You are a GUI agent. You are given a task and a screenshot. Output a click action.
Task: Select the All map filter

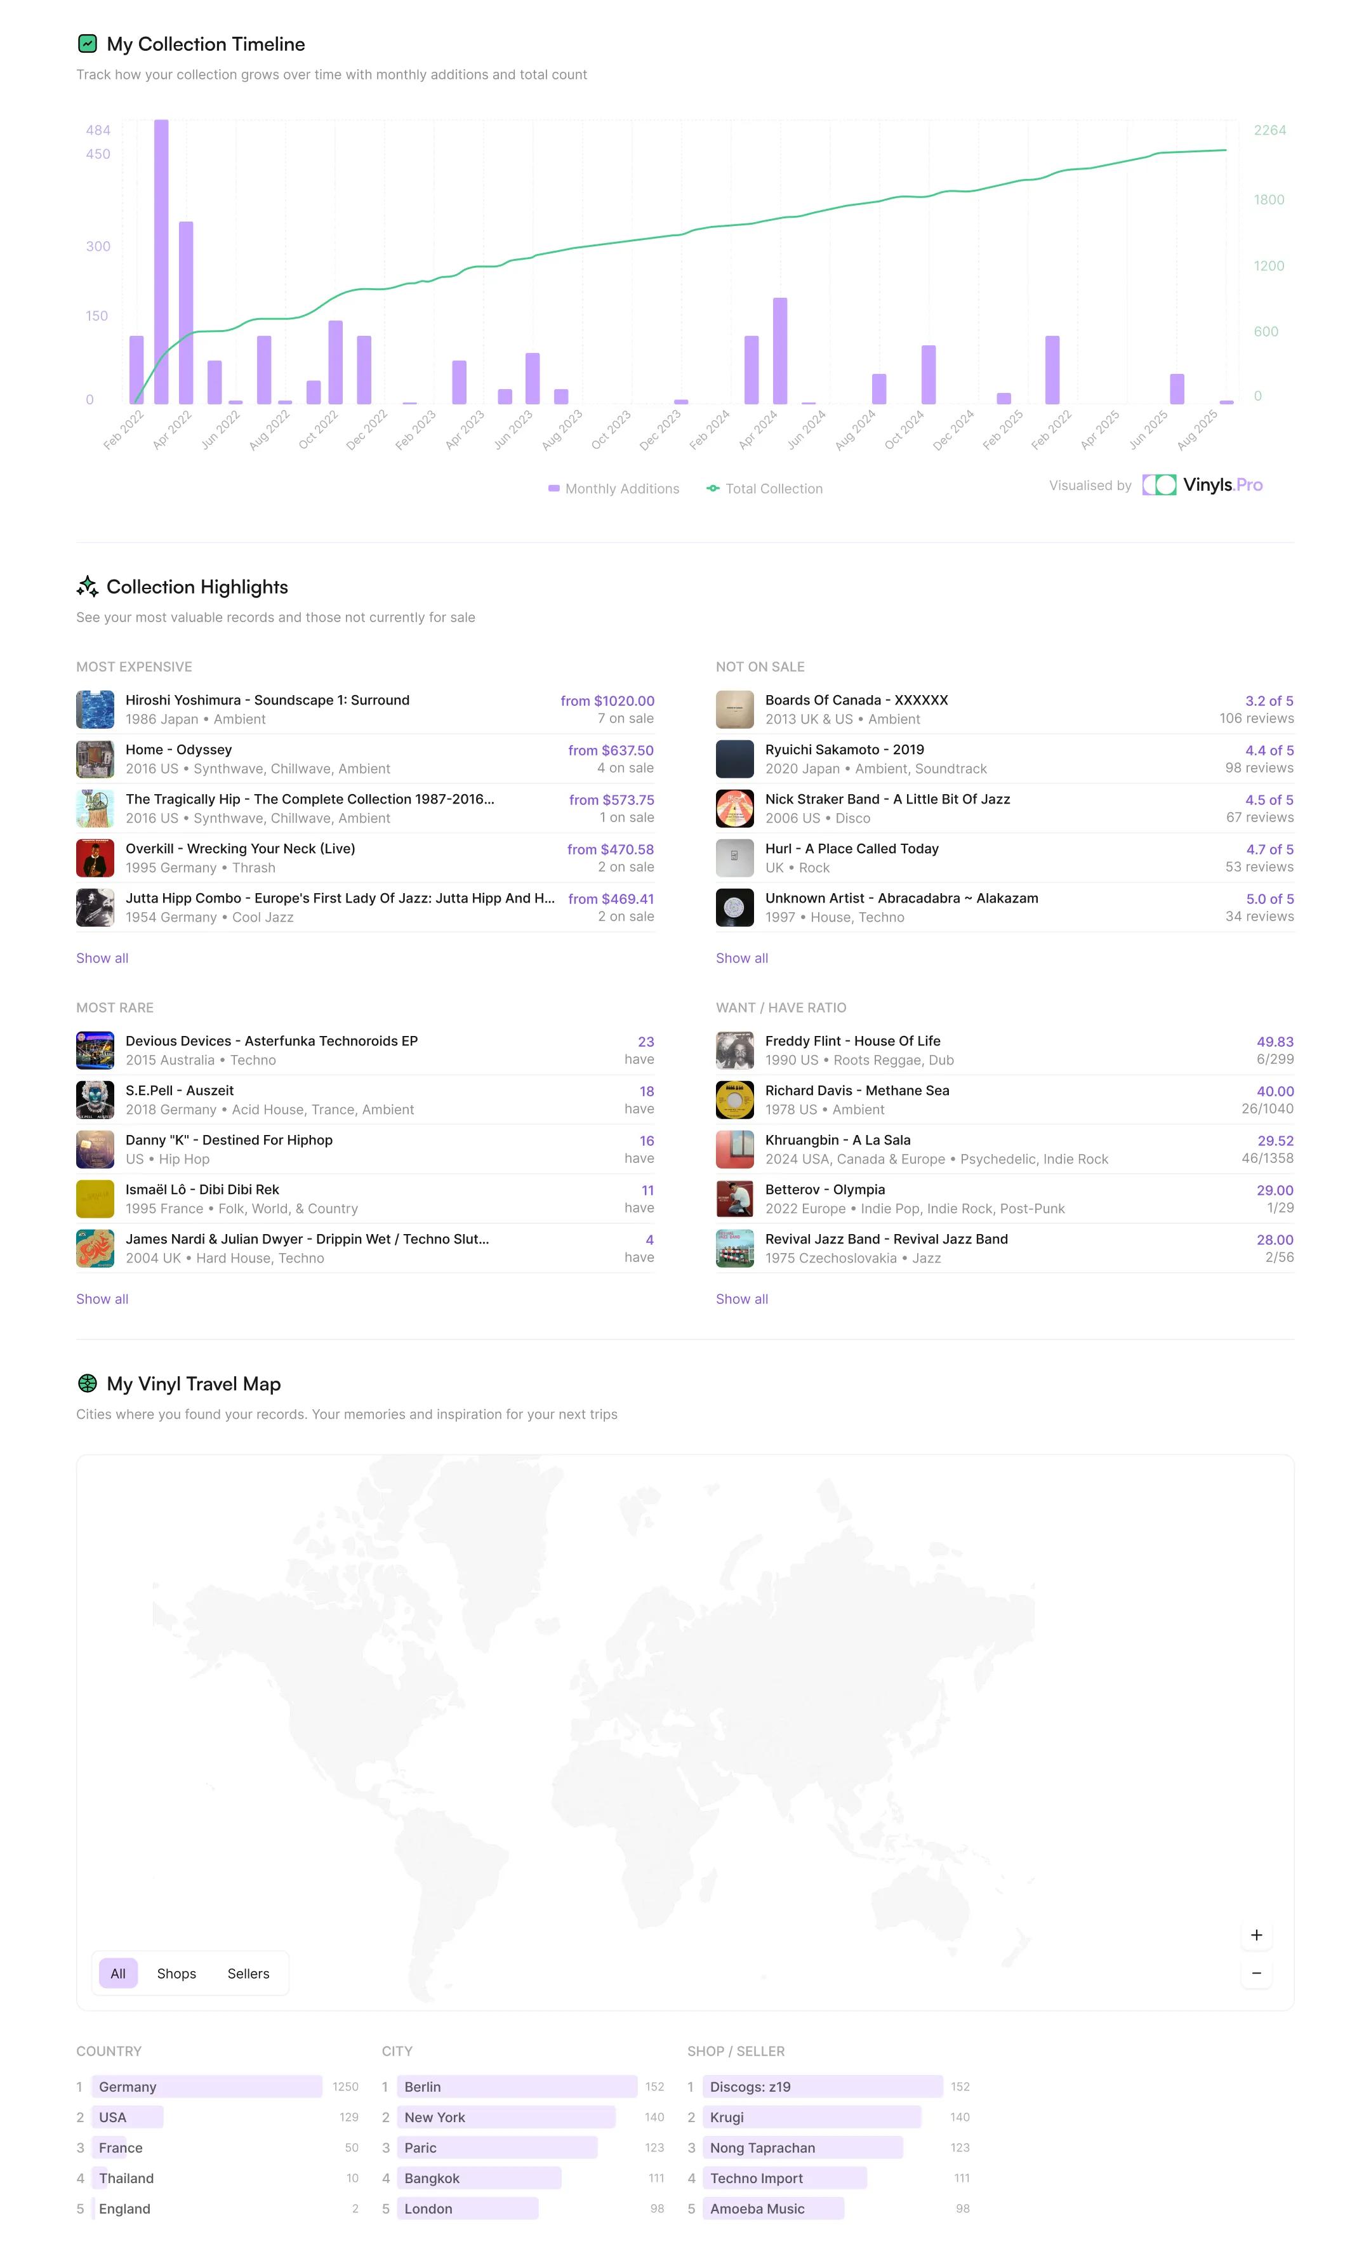point(118,1973)
